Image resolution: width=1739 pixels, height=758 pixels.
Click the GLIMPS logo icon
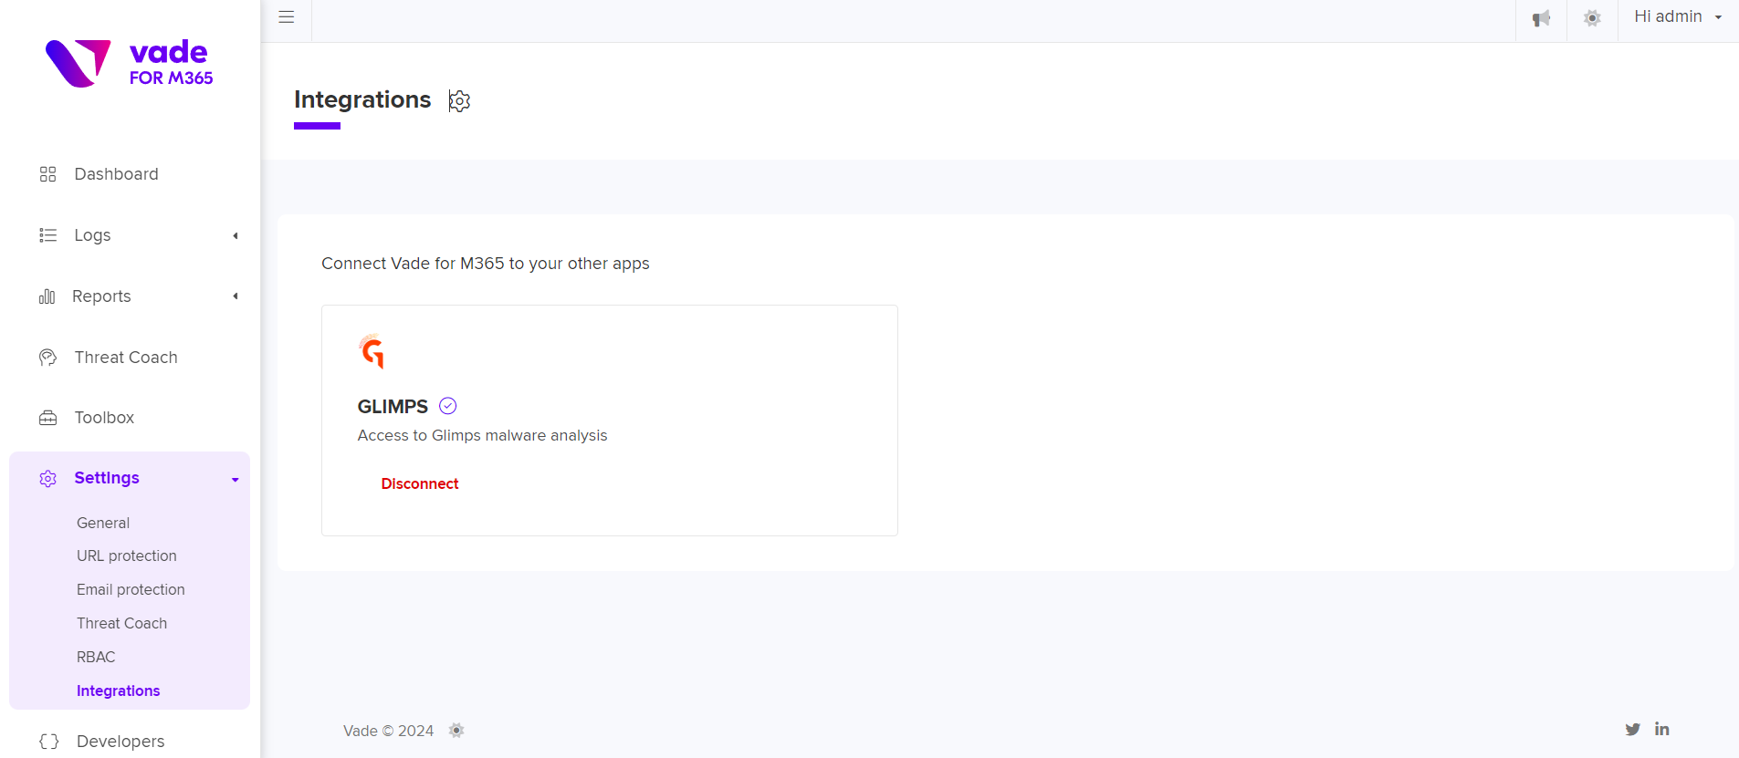(x=372, y=351)
